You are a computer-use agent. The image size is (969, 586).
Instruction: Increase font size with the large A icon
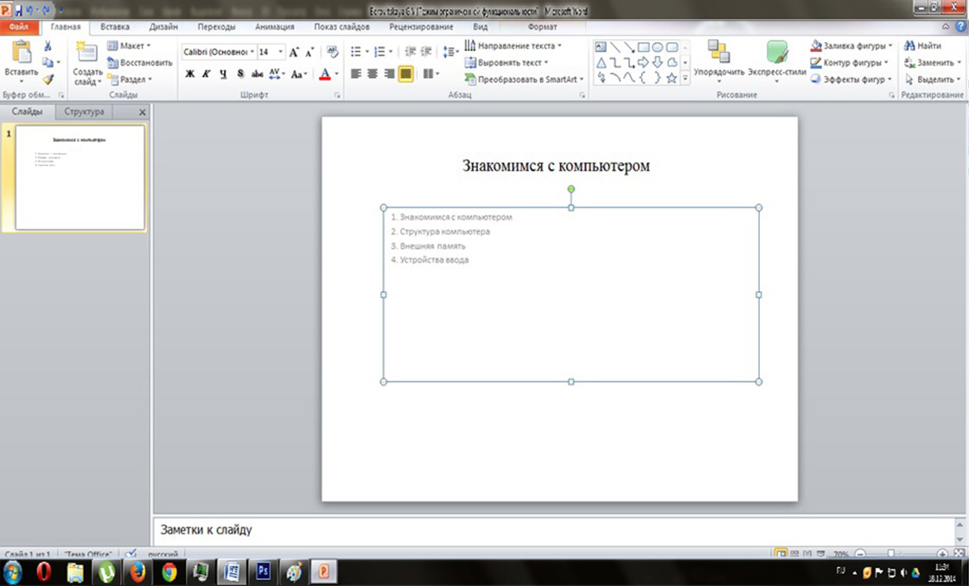[x=294, y=52]
